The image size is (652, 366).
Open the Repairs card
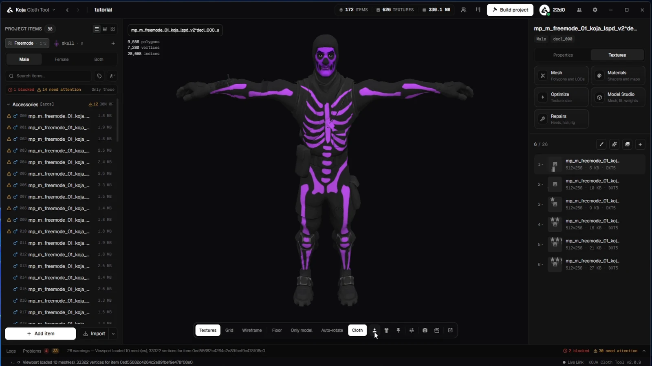tap(561, 119)
